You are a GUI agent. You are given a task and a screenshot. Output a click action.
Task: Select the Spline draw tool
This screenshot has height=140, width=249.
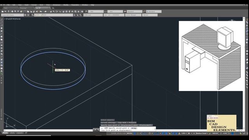point(2,42)
